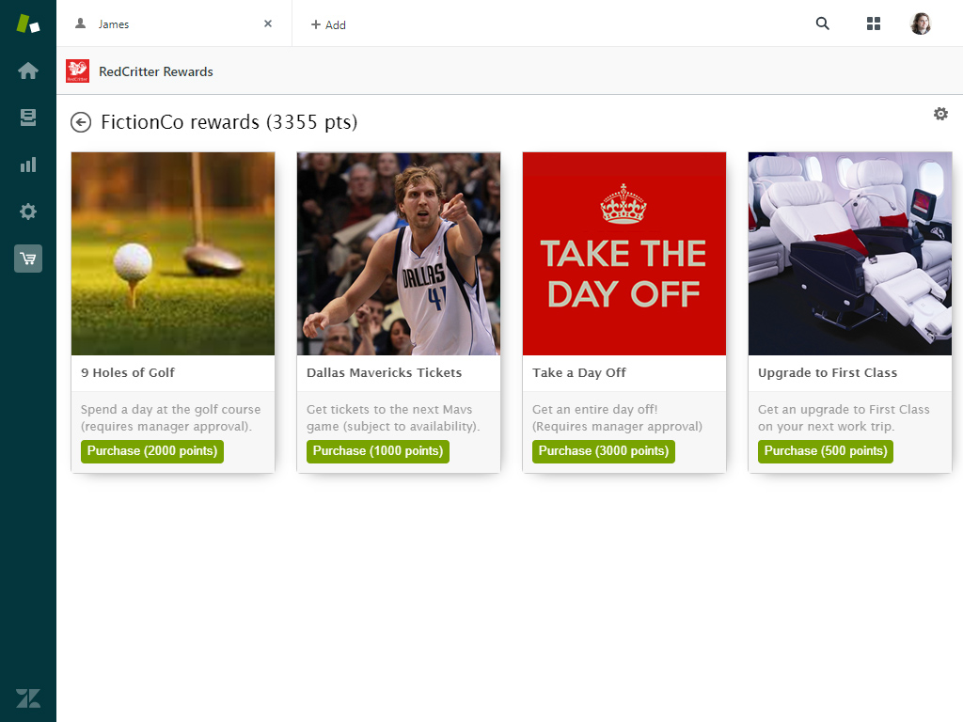
Task: Open the Views tickets icon in sidebar
Action: click(28, 118)
